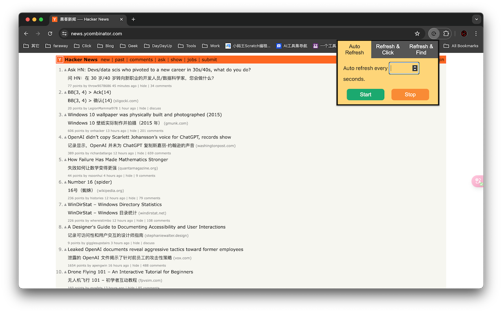
Task: Click the orange Stop button
Action: coord(410,94)
